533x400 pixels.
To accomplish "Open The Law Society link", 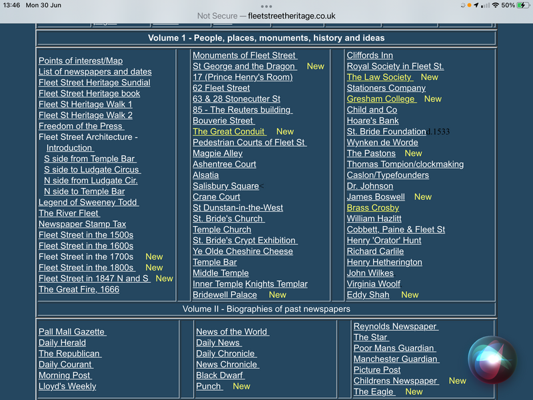I will tap(380, 77).
